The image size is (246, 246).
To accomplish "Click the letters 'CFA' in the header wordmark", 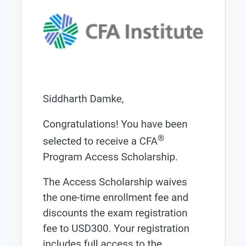I will 103,32.
